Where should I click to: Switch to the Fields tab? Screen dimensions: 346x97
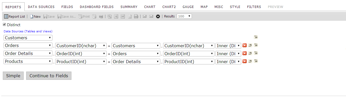67,7
